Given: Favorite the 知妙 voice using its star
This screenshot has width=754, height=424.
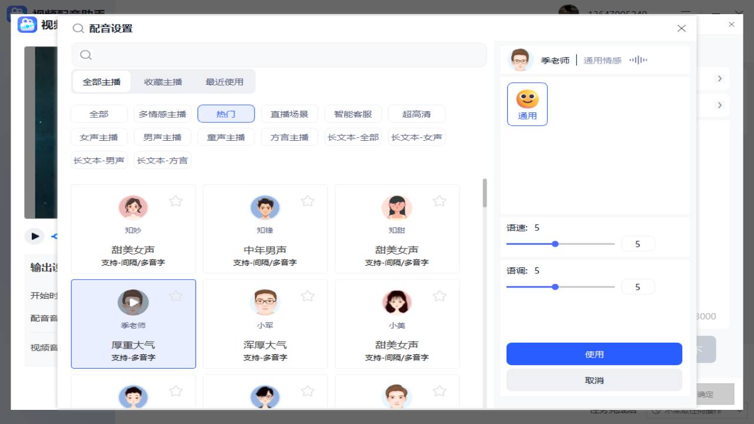Looking at the screenshot, I should pos(176,201).
